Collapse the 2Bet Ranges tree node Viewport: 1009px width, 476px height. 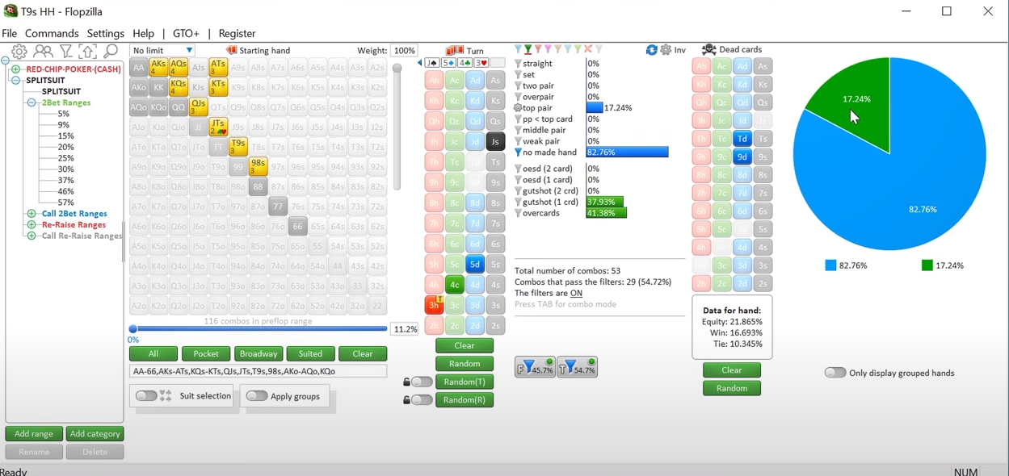coord(32,103)
